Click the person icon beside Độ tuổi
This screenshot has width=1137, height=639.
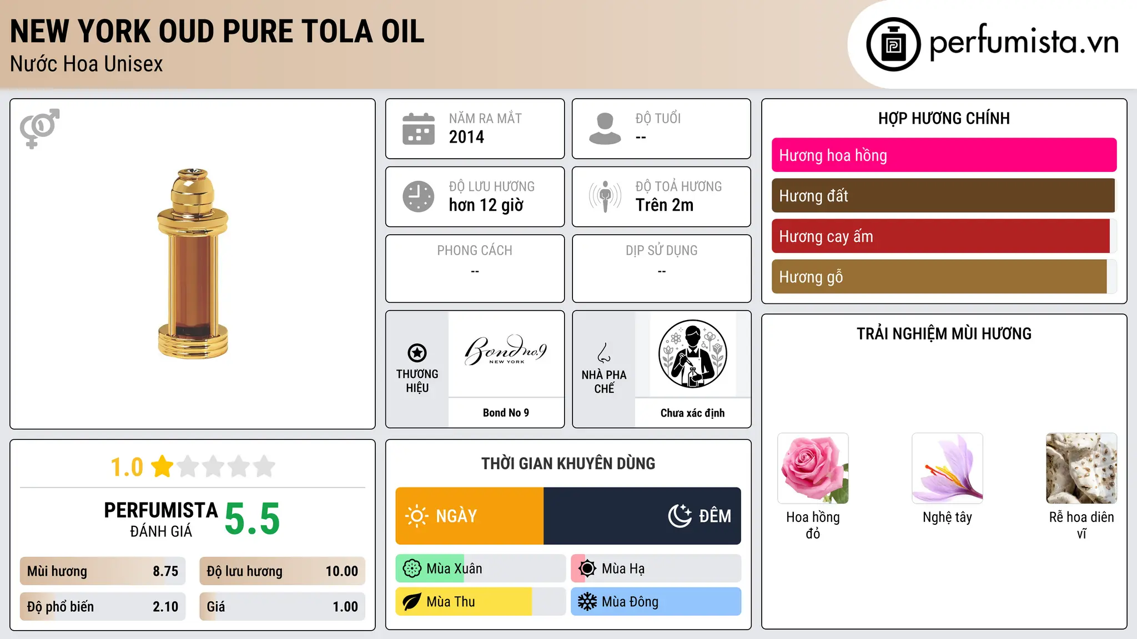click(x=605, y=129)
